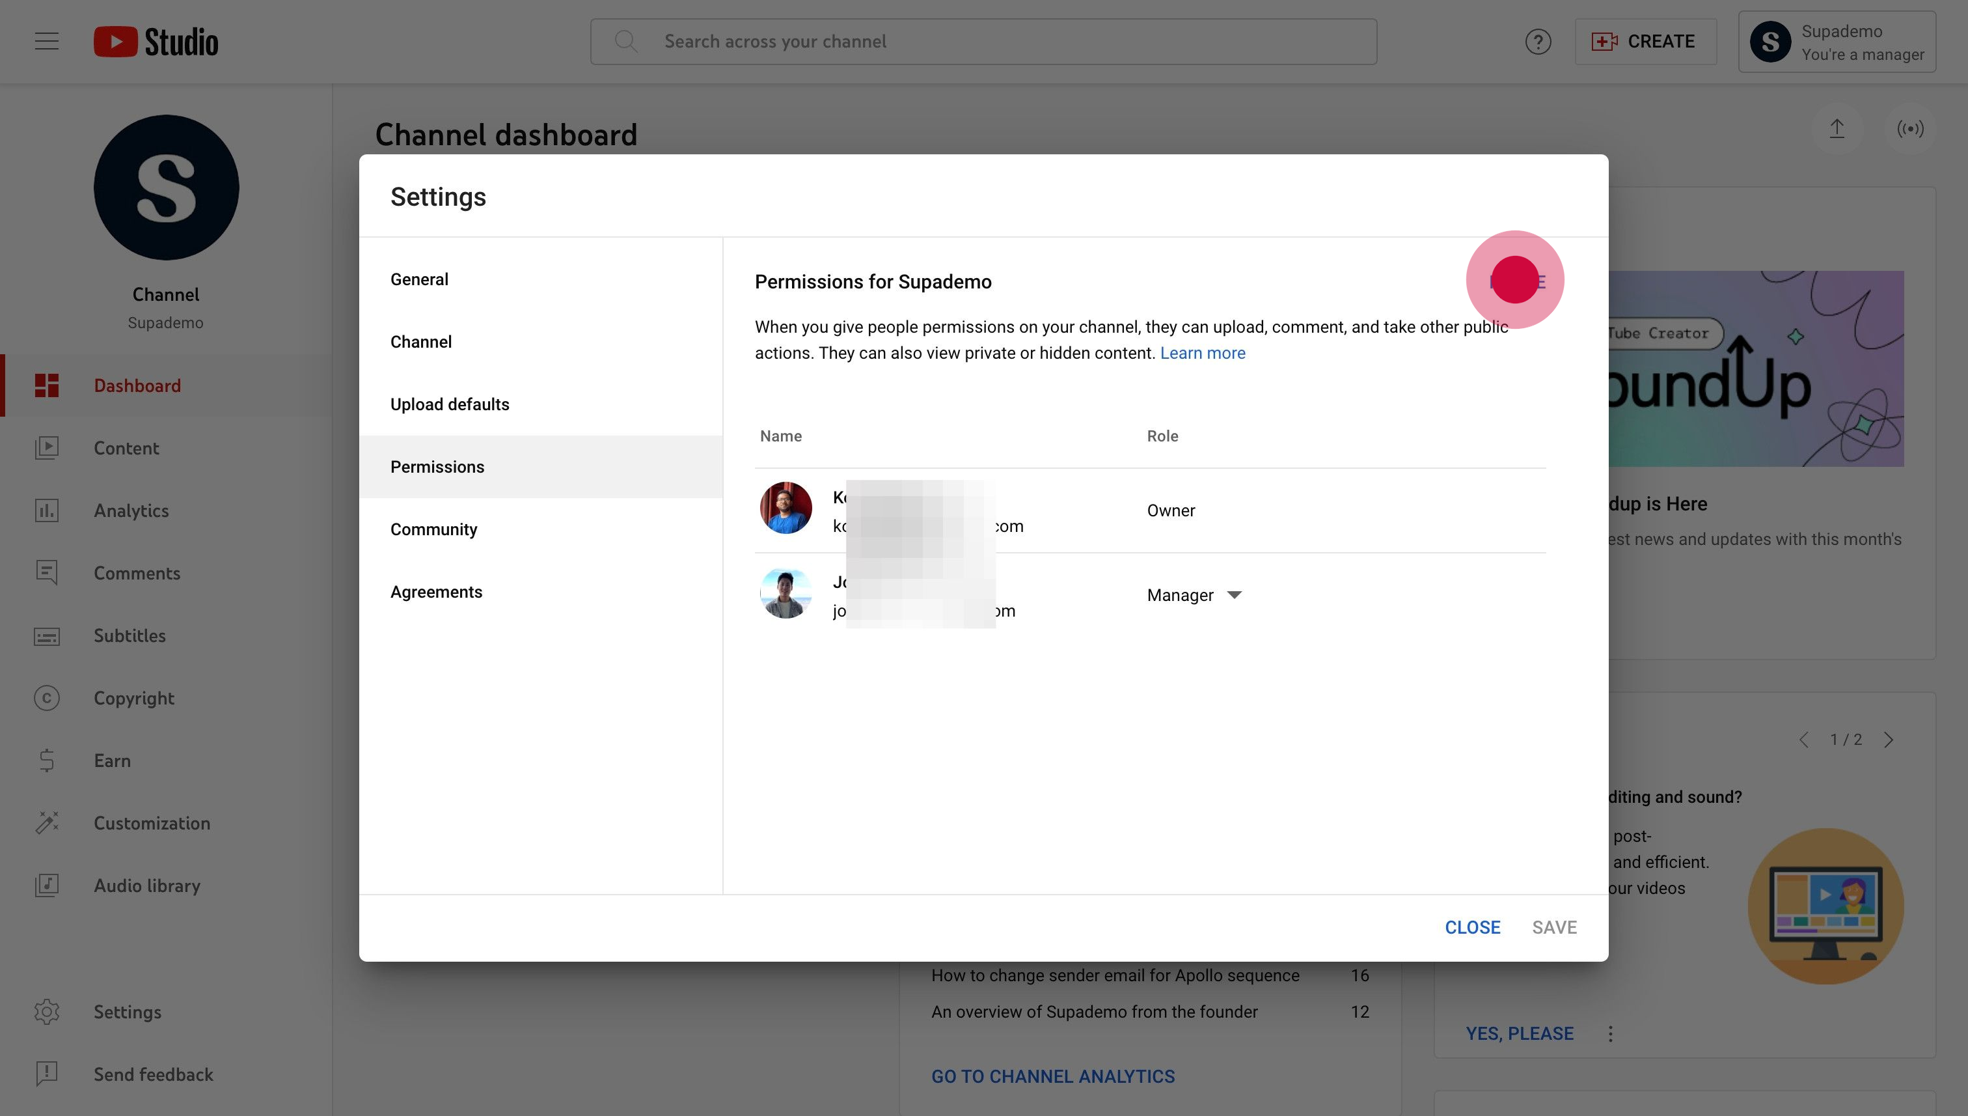Click the Owner user's profile photo
1968x1116 pixels.
tap(786, 508)
